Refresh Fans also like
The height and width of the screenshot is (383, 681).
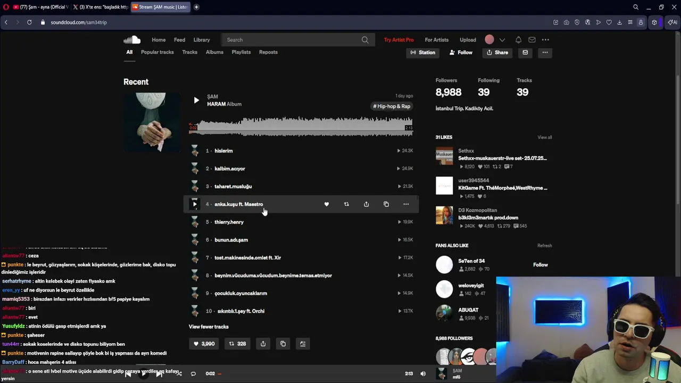(545, 246)
